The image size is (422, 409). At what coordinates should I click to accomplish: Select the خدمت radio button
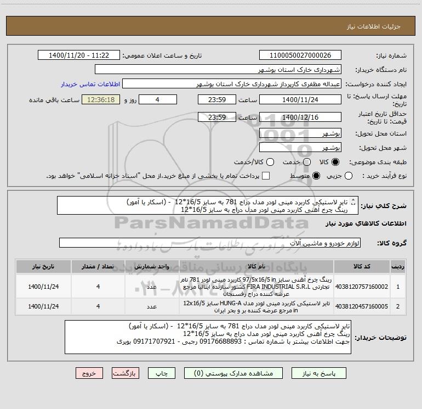[307, 162]
